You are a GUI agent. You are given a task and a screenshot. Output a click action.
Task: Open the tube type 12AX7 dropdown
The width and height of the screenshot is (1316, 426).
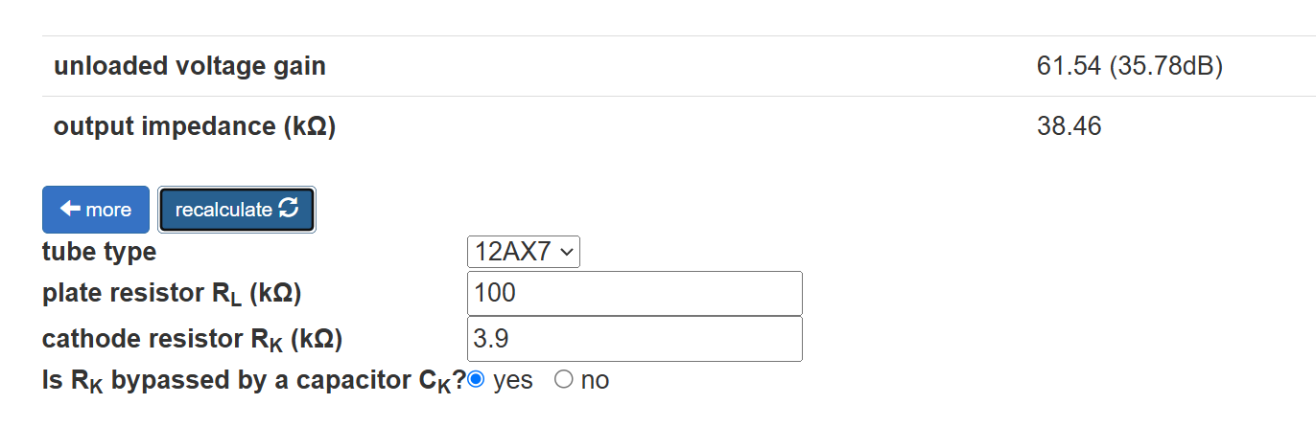(523, 252)
